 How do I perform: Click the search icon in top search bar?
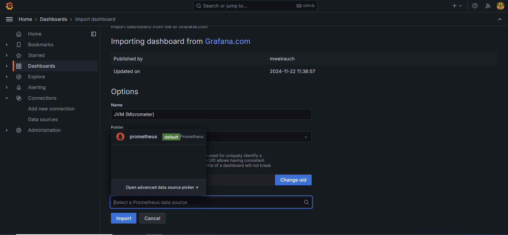pos(199,6)
